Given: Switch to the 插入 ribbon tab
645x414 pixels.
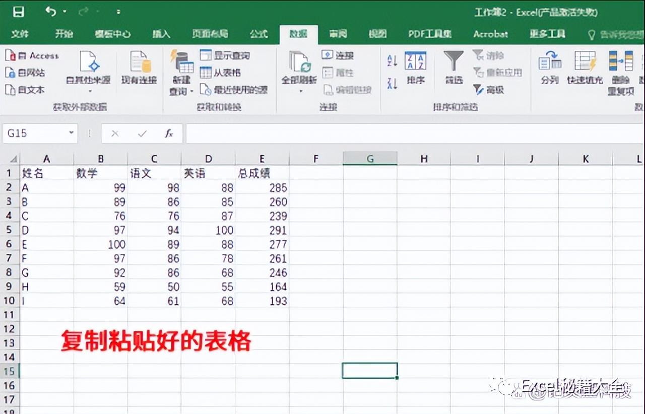Looking at the screenshot, I should pos(161,34).
